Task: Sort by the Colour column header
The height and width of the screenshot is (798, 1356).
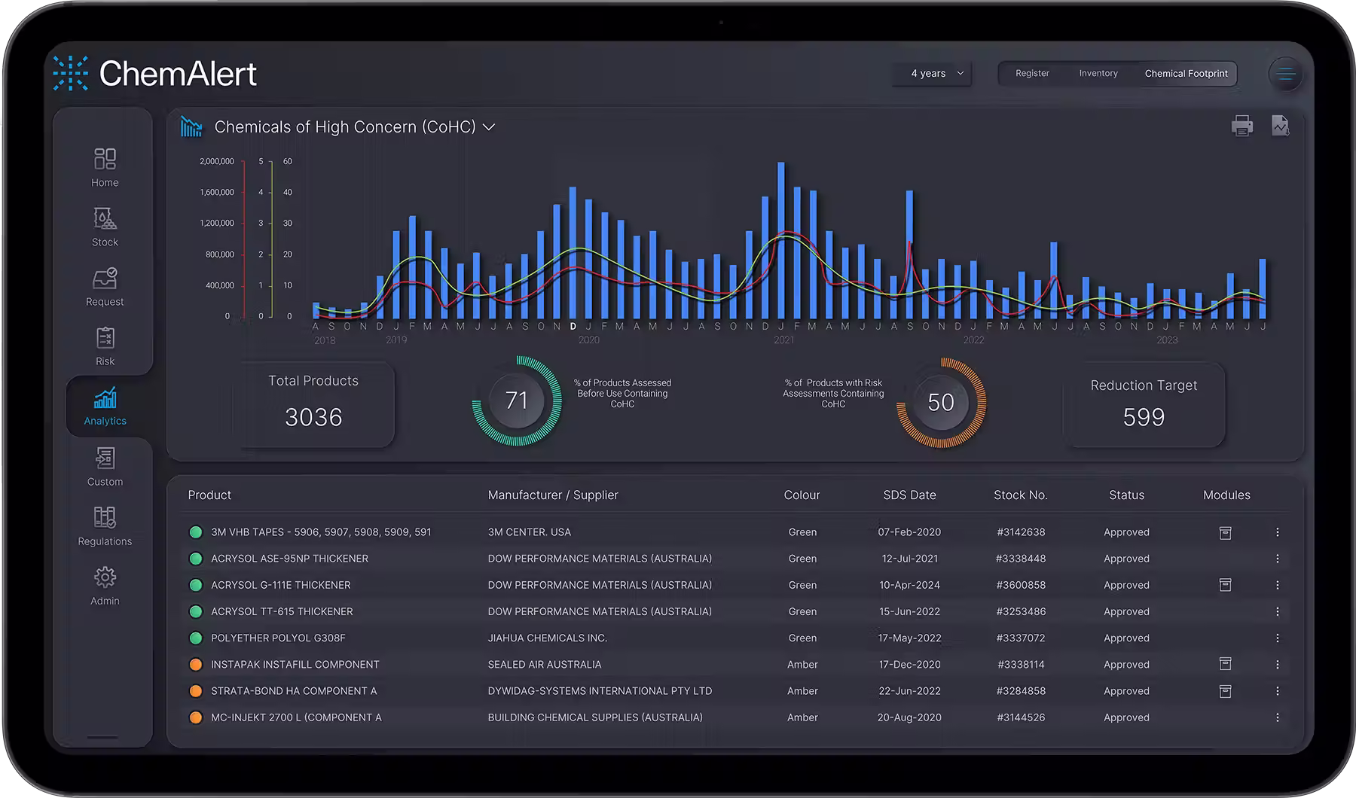Action: point(802,495)
